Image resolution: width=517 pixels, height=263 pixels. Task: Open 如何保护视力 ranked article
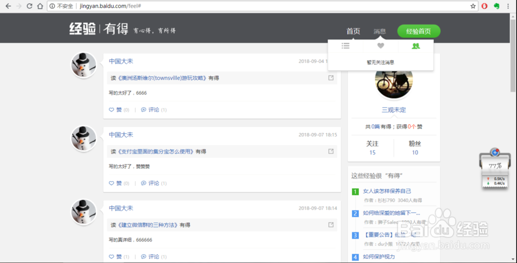[x=379, y=257]
